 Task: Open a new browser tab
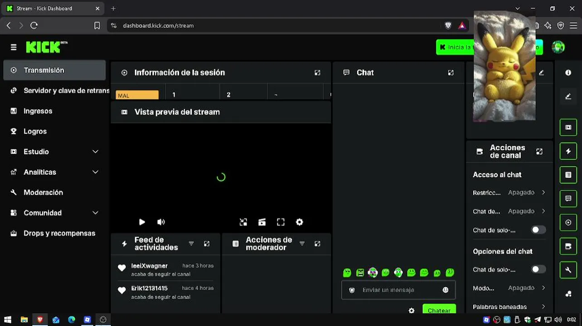point(113,9)
